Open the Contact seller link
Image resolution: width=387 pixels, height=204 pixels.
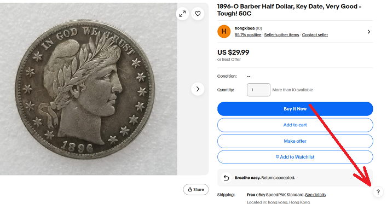click(315, 35)
